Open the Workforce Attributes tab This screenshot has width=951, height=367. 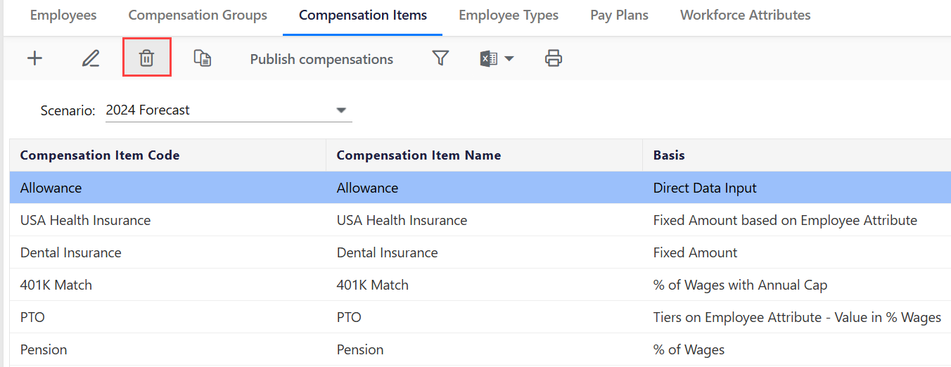tap(745, 15)
